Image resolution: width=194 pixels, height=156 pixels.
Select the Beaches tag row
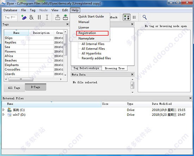[x=34, y=60]
